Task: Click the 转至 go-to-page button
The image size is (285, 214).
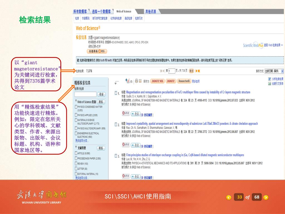Action: [191, 71]
